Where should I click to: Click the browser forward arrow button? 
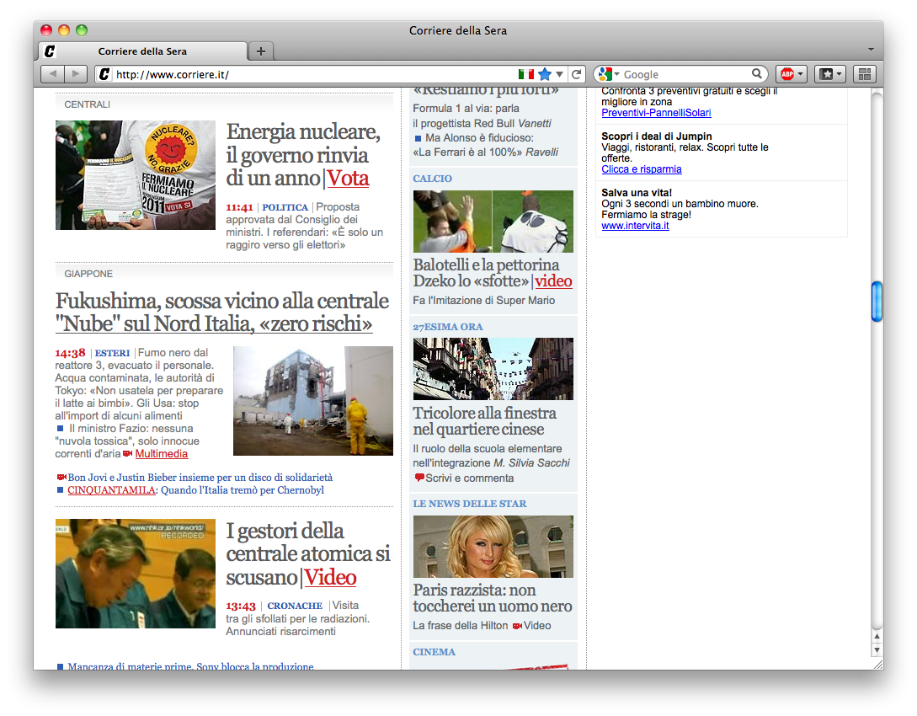76,74
